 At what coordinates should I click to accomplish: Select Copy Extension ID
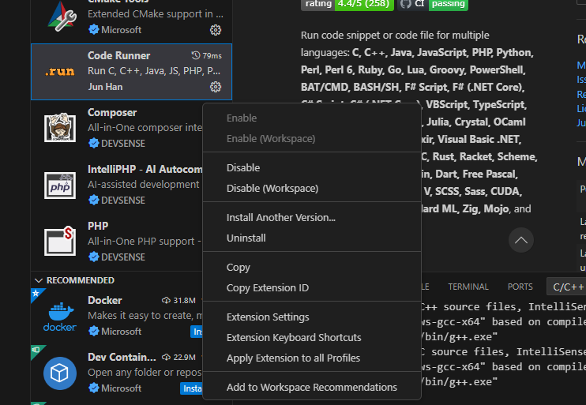[x=267, y=287]
